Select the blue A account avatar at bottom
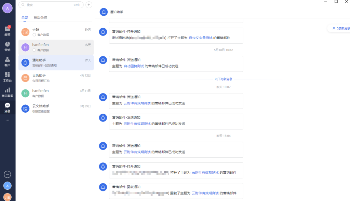350x201 pixels. point(8,186)
